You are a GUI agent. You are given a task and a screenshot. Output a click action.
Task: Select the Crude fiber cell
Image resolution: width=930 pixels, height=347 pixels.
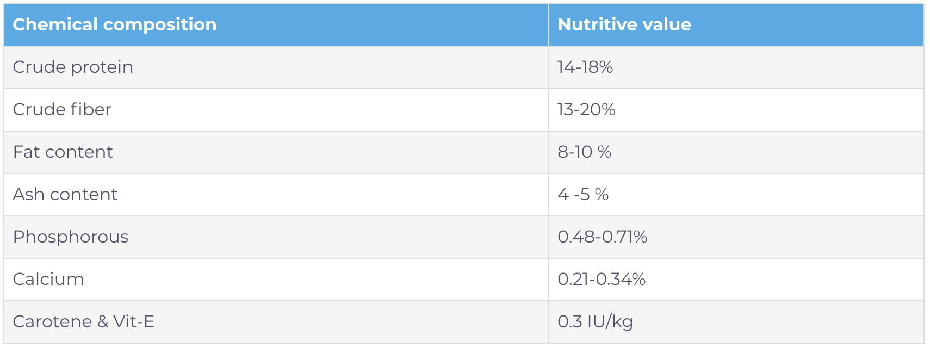[x=62, y=109]
